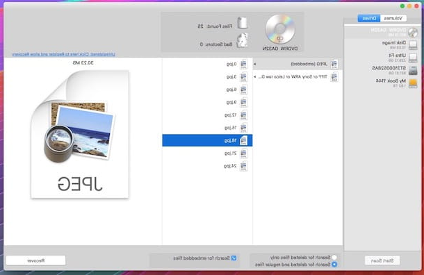Click the 24.jpg file icon
The width and height of the screenshot is (424, 275).
coord(243,166)
